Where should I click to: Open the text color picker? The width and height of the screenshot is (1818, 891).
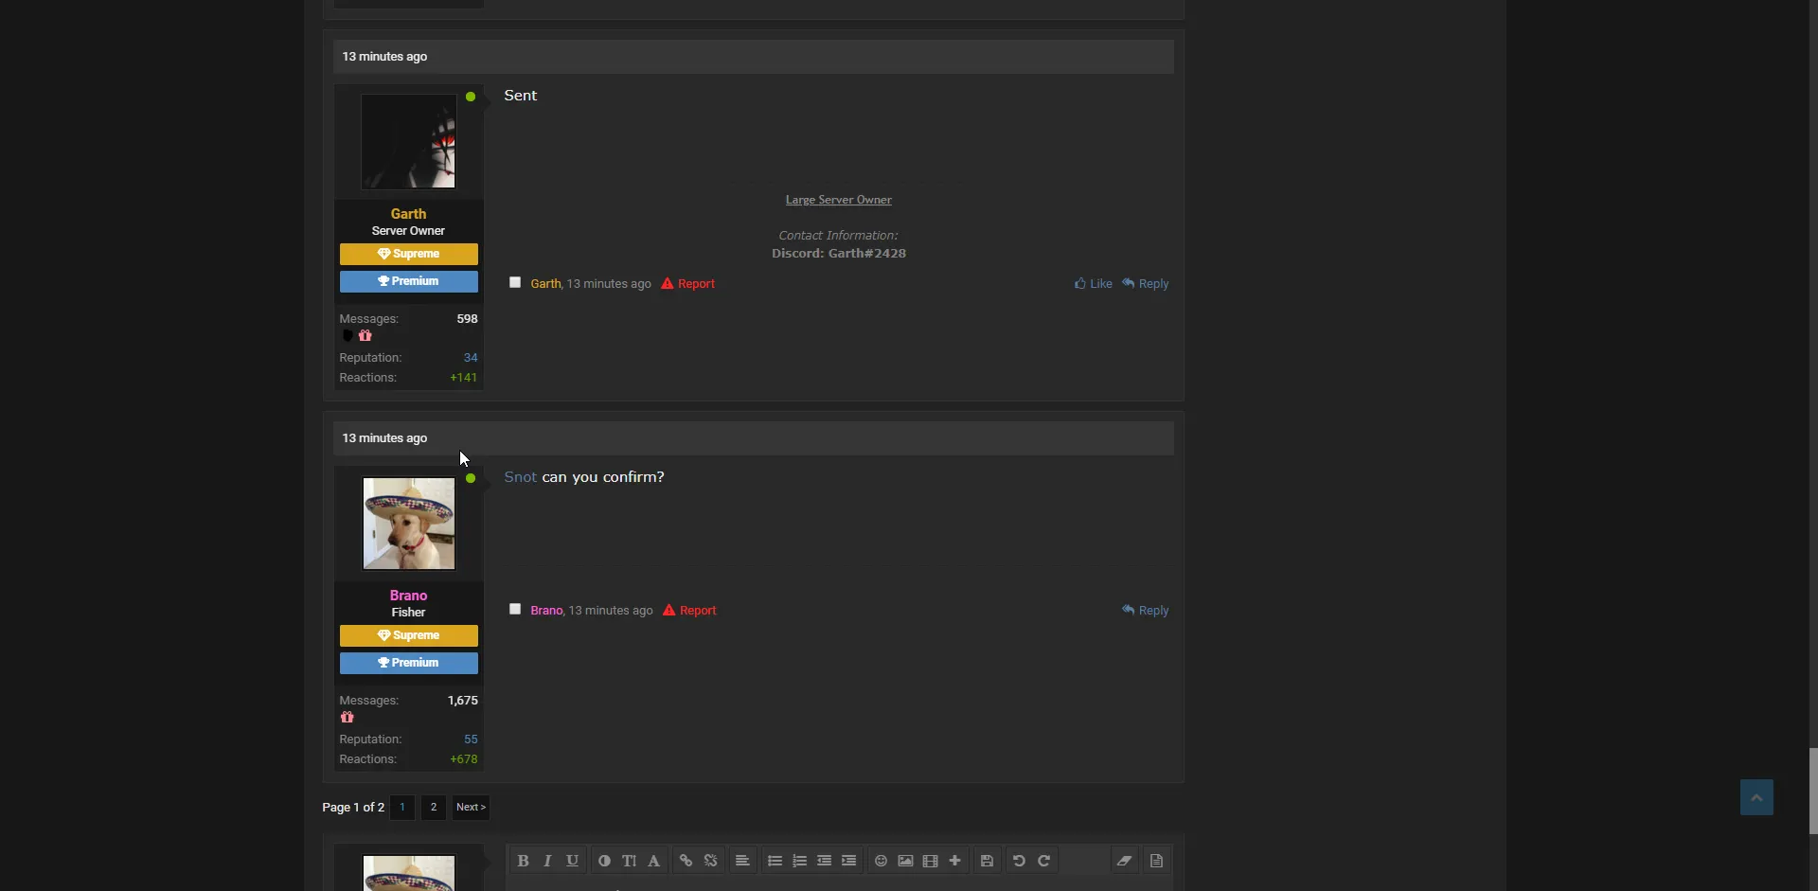pyautogui.click(x=604, y=861)
